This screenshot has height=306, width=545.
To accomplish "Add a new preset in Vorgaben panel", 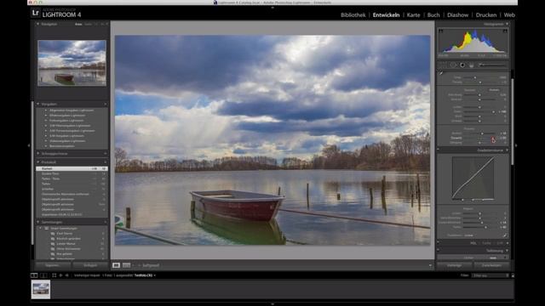I will pyautogui.click(x=106, y=104).
